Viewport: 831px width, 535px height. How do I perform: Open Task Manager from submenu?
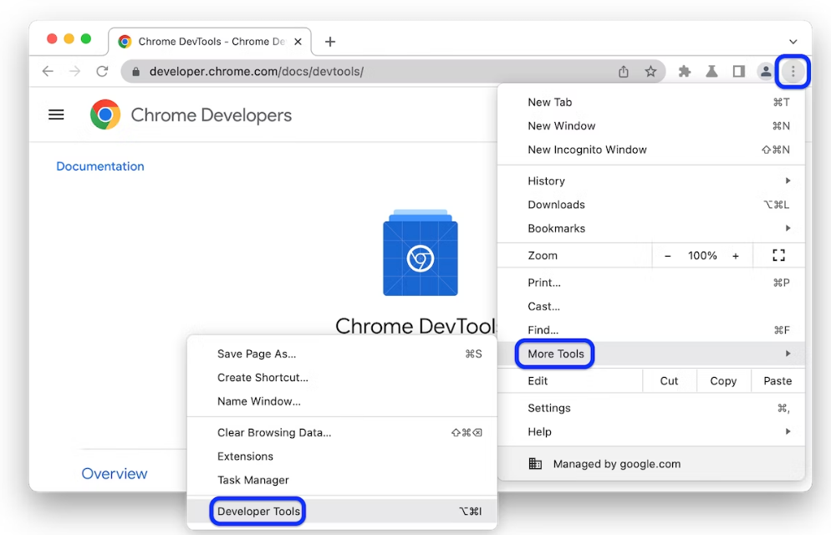[342, 481]
